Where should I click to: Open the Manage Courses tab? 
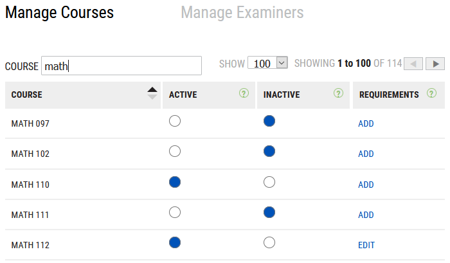(x=59, y=13)
